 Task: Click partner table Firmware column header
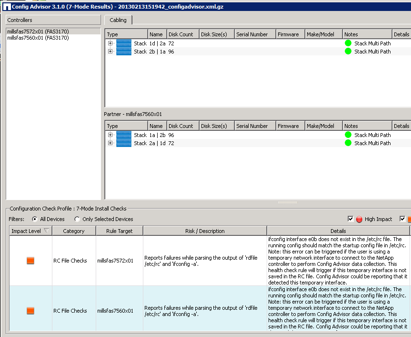click(x=291, y=126)
